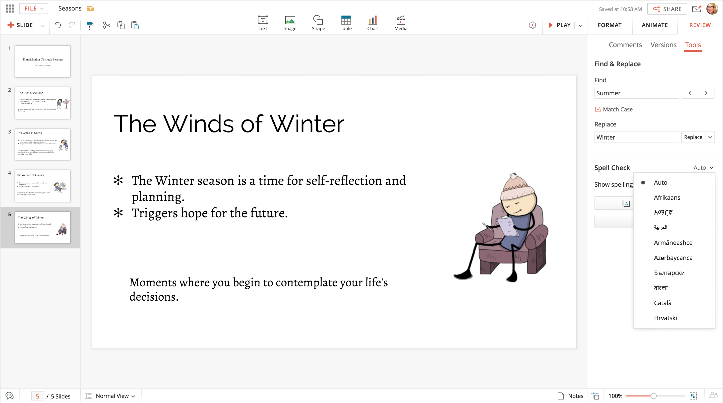Click the format painter icon
Screen dimensions: 723x403
(x=90, y=25)
